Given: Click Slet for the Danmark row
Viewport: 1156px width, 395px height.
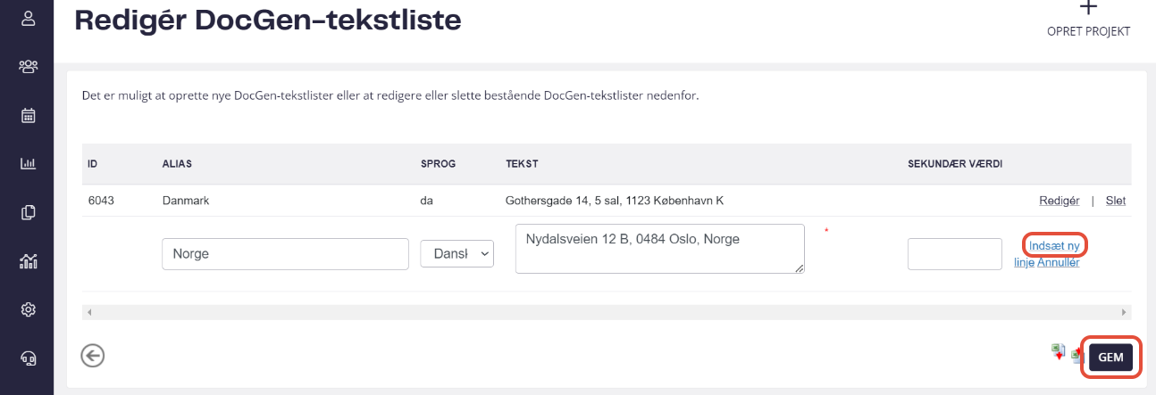Looking at the screenshot, I should pyautogui.click(x=1115, y=201).
